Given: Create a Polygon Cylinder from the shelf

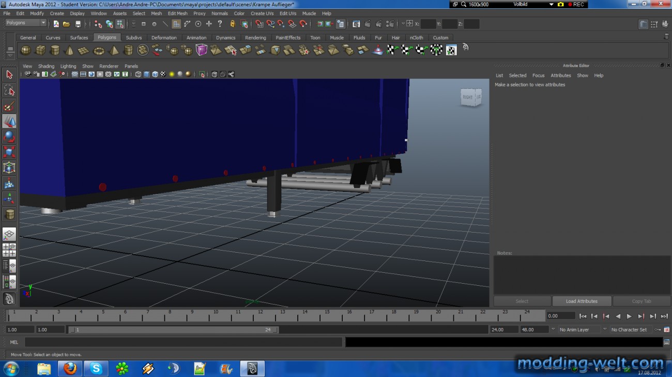Looking at the screenshot, I should (x=54, y=50).
